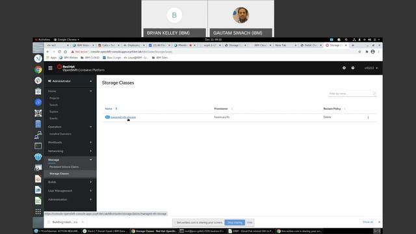Click Show all downloads

(x=368, y=222)
